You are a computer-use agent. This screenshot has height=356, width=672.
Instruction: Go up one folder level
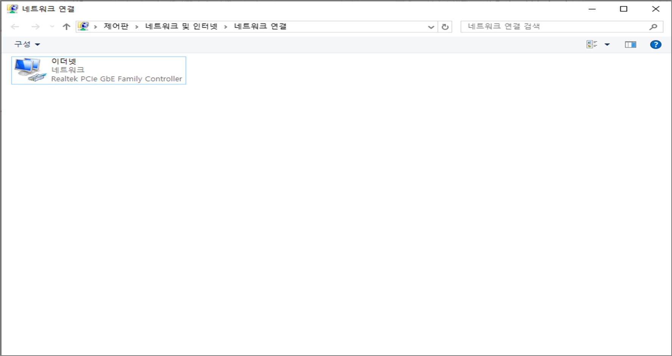point(66,27)
